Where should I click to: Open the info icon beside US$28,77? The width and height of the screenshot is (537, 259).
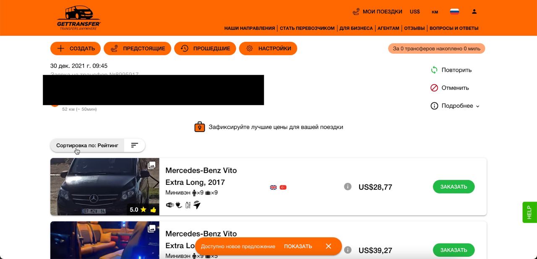(x=347, y=186)
